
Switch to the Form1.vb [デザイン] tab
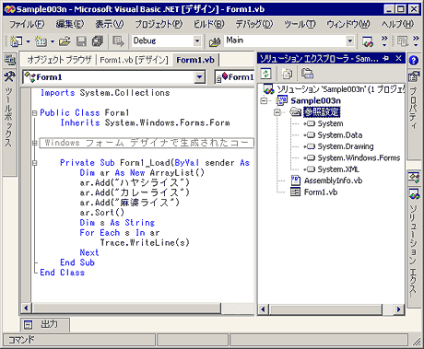(134, 60)
